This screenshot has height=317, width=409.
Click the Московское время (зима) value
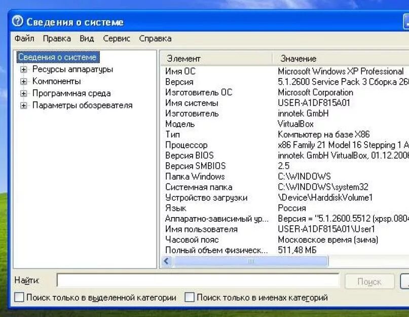coord(328,240)
